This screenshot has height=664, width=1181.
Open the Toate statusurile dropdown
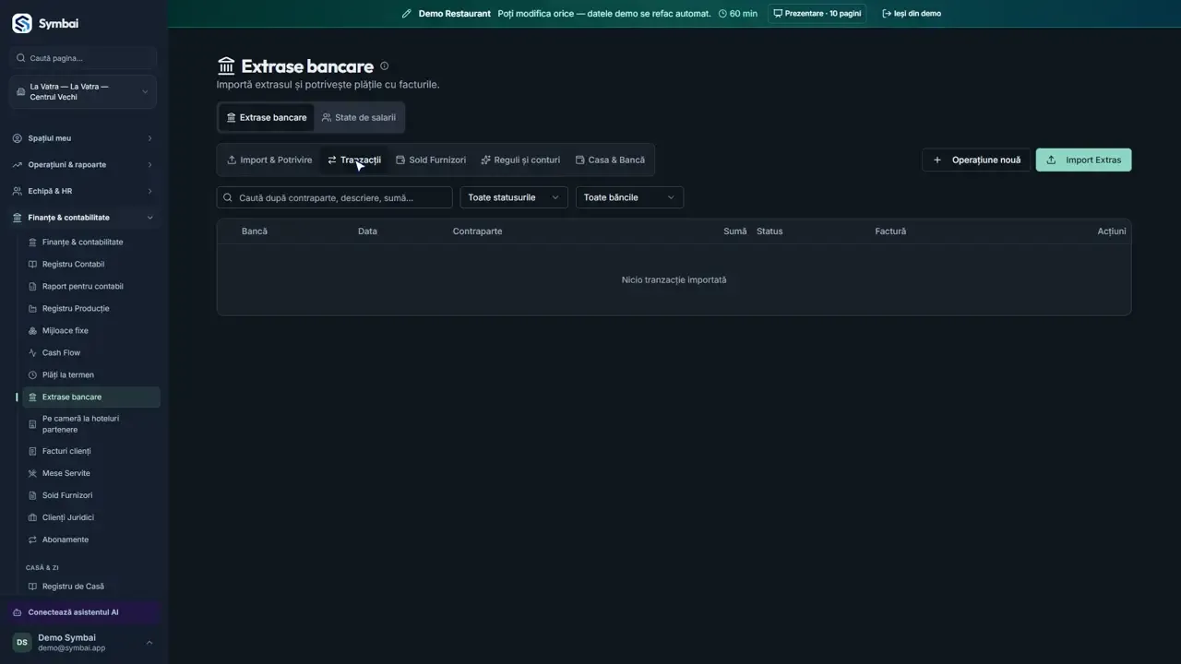pos(514,197)
